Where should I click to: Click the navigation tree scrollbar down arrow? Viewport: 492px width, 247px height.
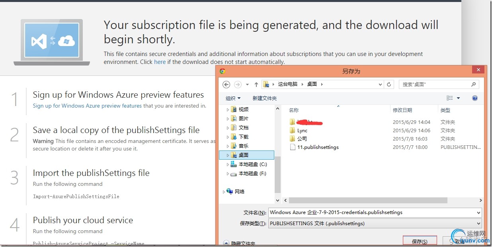[277, 201]
